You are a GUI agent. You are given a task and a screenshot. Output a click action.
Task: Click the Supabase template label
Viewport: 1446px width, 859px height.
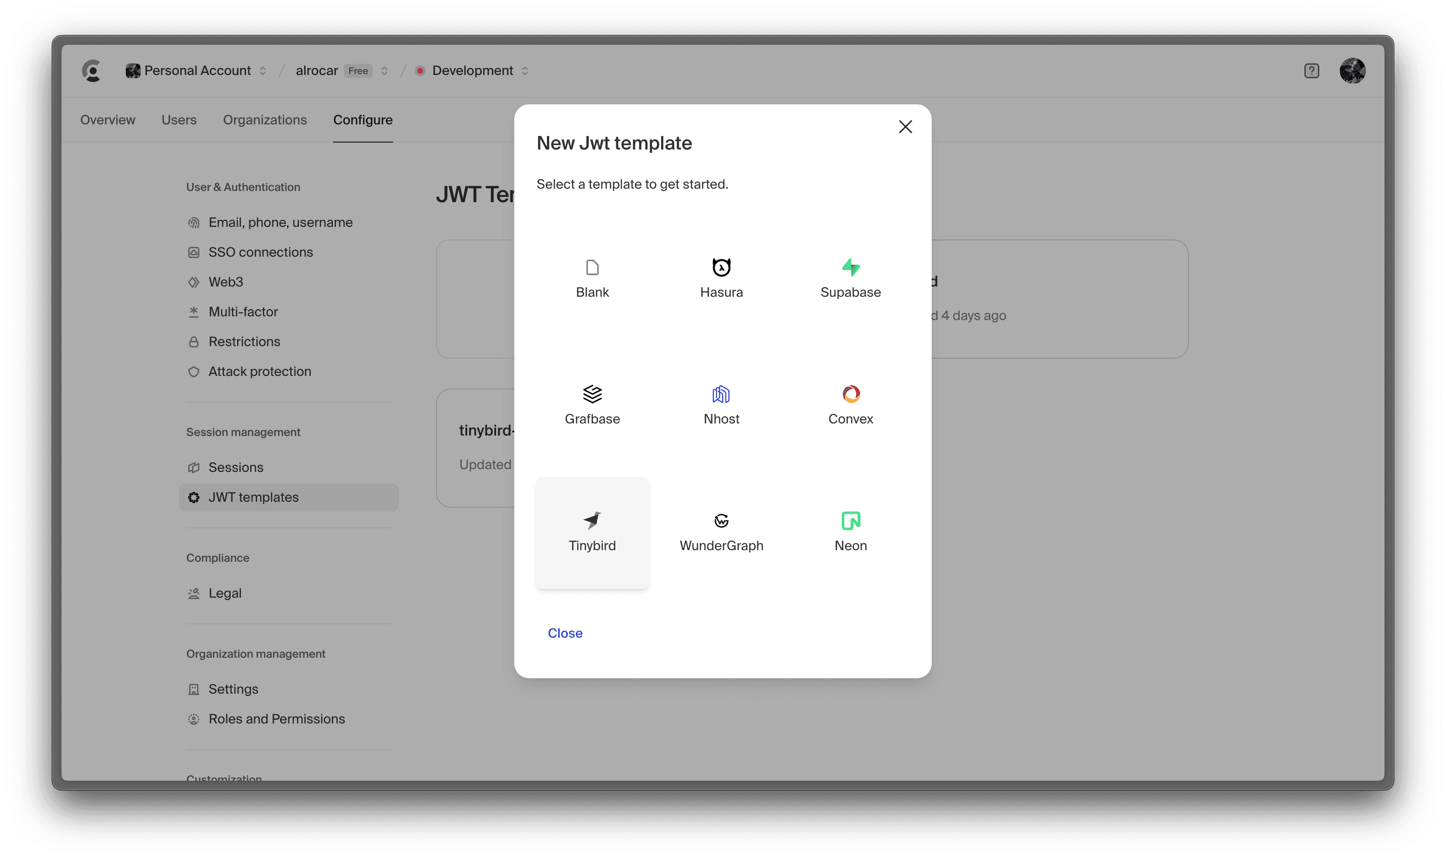850,293
